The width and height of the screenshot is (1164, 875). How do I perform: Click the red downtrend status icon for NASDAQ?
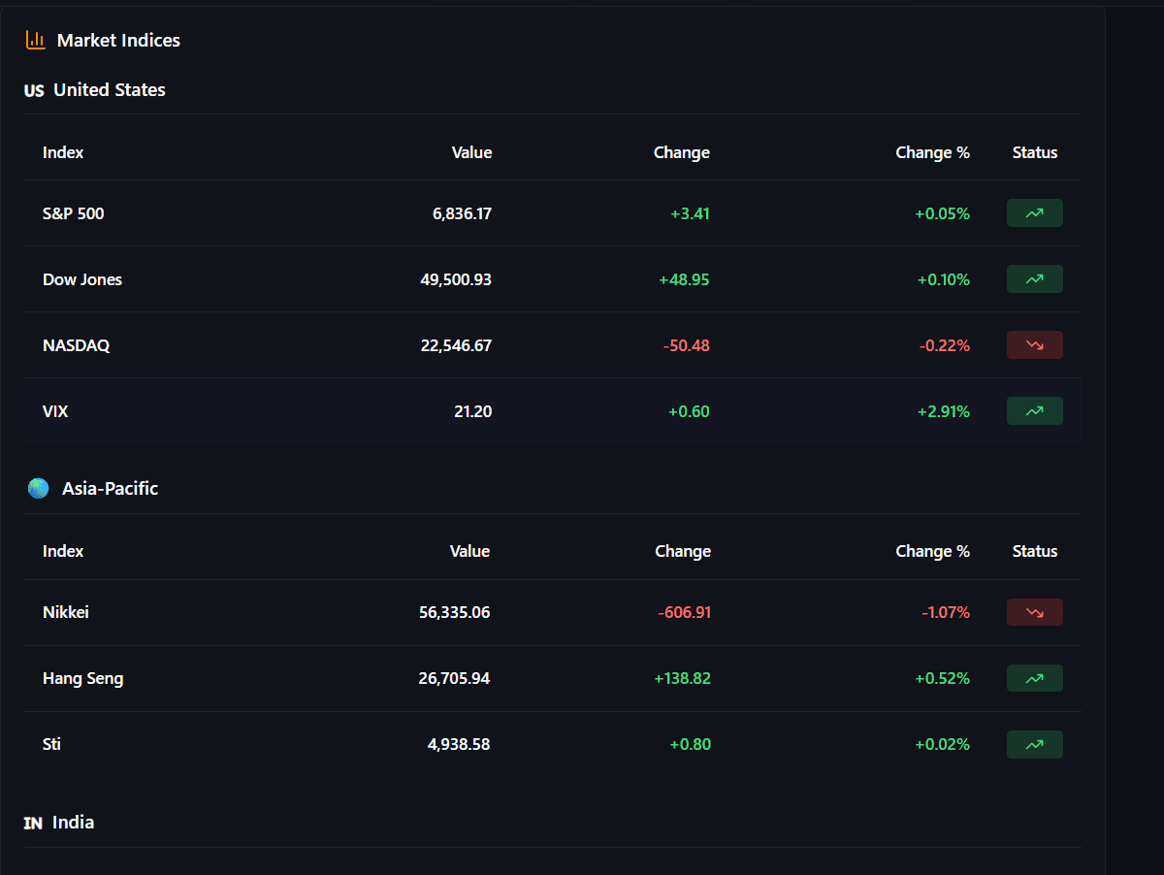pyautogui.click(x=1034, y=344)
